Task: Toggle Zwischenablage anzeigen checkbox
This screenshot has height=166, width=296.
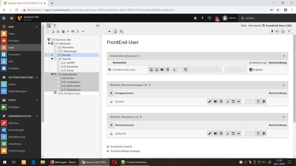Action: [108, 151]
